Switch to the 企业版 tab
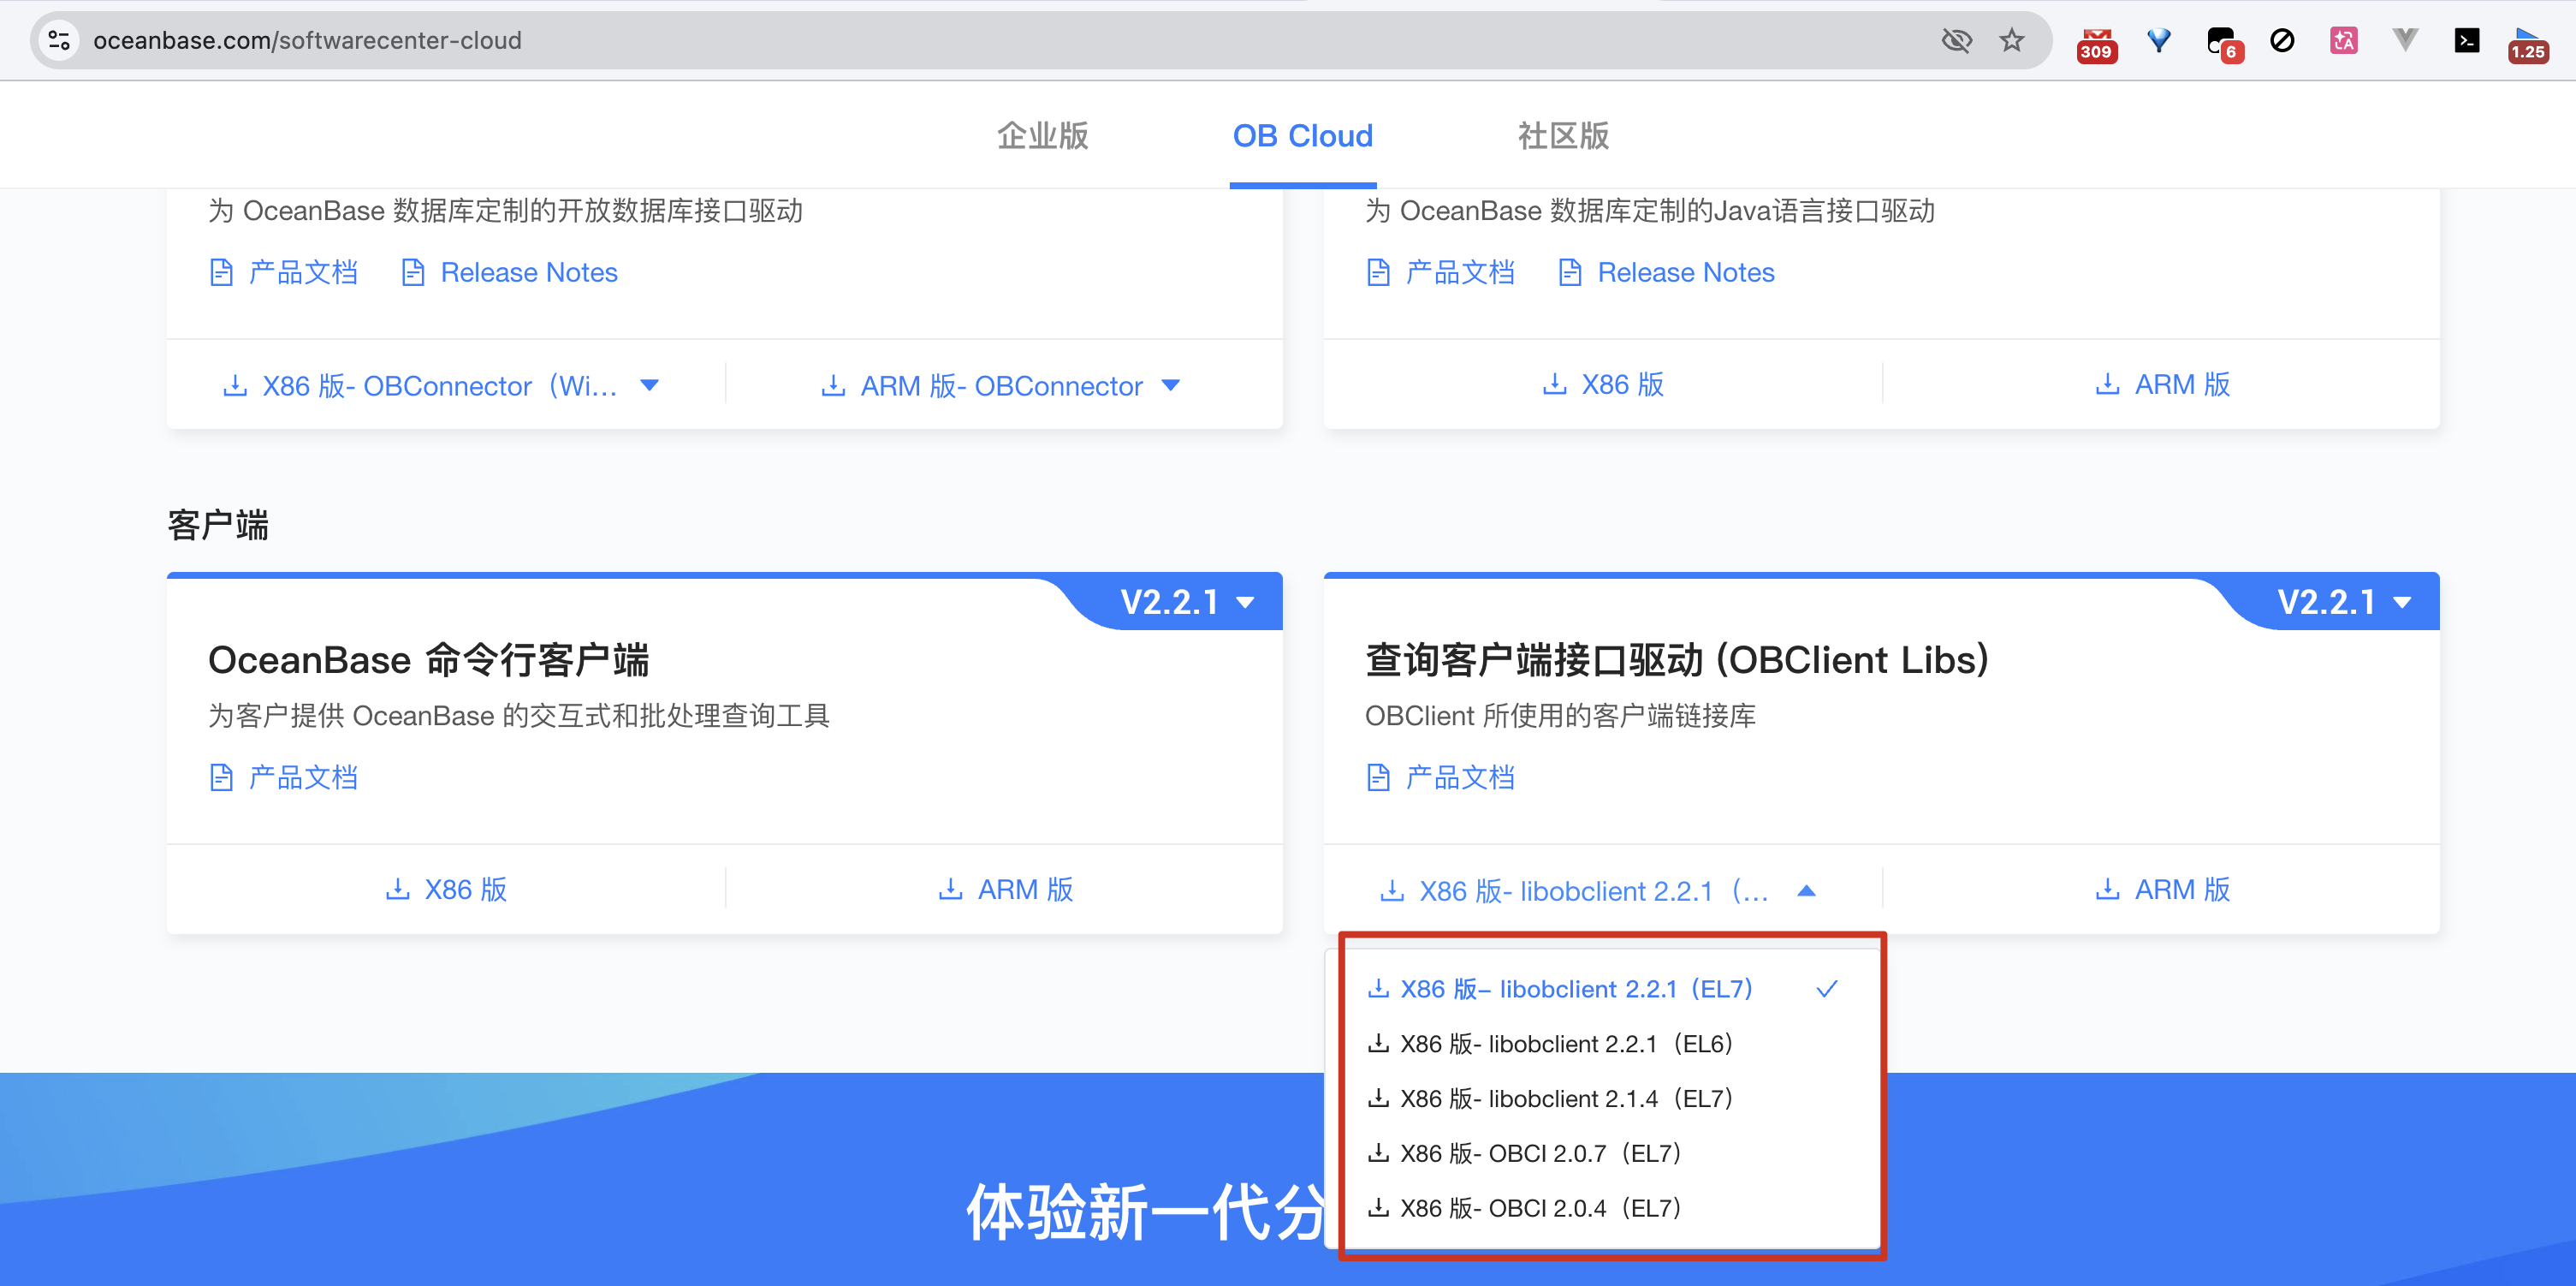 [1042, 135]
